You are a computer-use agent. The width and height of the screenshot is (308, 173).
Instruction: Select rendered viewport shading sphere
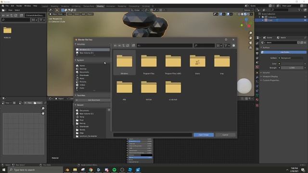248,14
